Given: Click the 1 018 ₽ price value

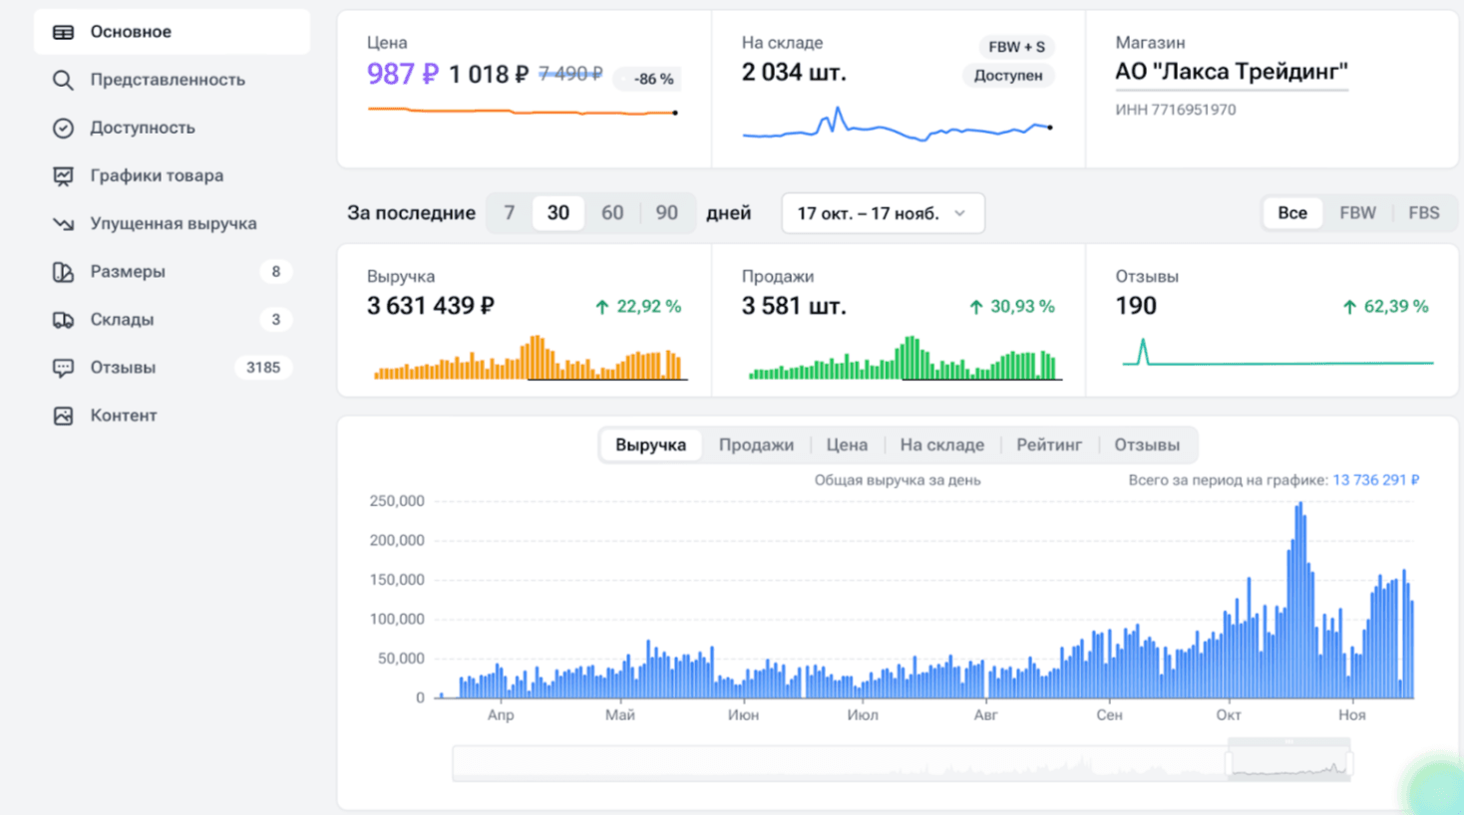Looking at the screenshot, I should 489,75.
